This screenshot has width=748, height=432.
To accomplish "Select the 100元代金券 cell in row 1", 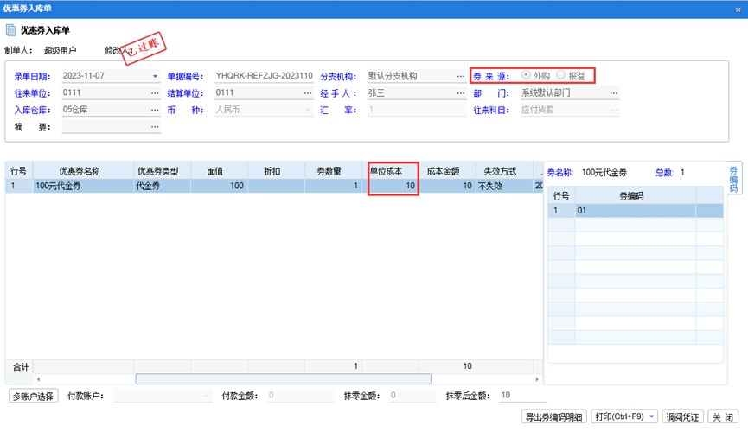I will 84,186.
